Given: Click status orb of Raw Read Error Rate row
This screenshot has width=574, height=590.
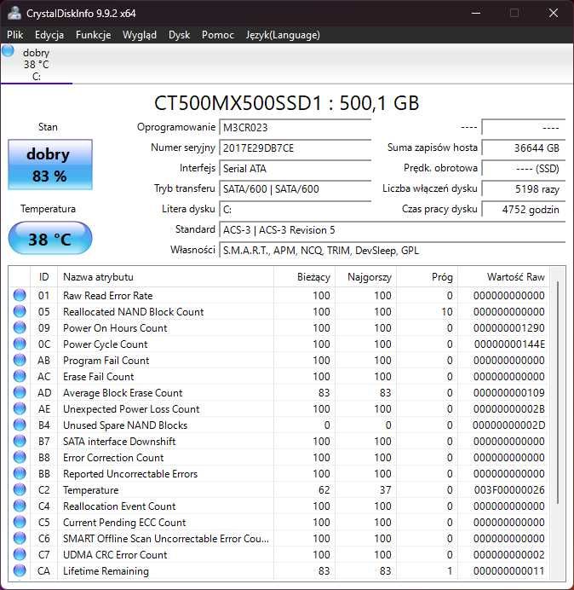Looking at the screenshot, I should [20, 295].
